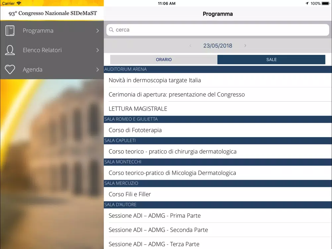Tap the Agenda heart icon

point(10,69)
